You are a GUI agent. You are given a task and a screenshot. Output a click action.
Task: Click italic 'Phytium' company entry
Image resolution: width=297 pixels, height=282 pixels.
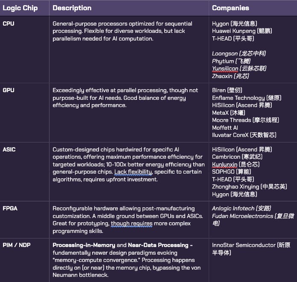231,61
